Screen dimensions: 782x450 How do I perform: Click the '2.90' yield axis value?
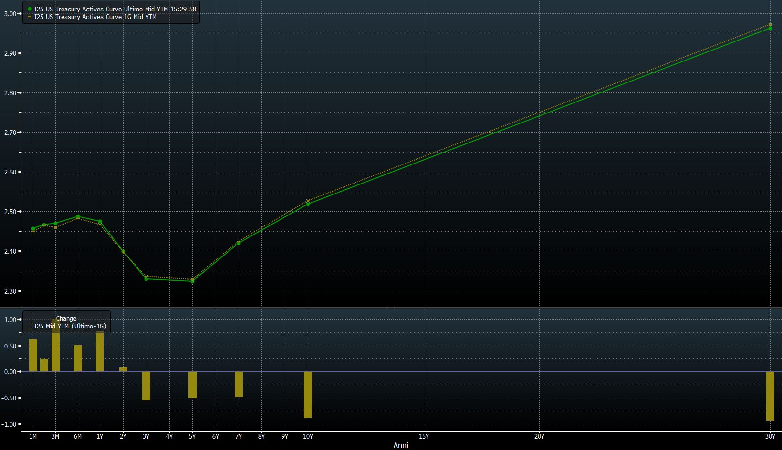pyautogui.click(x=10, y=53)
